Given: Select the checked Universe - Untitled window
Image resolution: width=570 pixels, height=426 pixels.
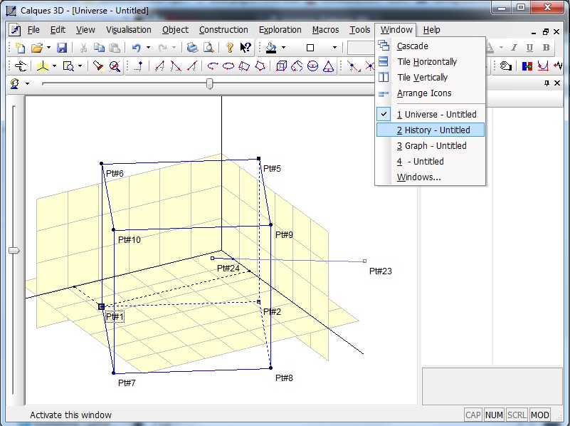Looking at the screenshot, I should pos(436,114).
